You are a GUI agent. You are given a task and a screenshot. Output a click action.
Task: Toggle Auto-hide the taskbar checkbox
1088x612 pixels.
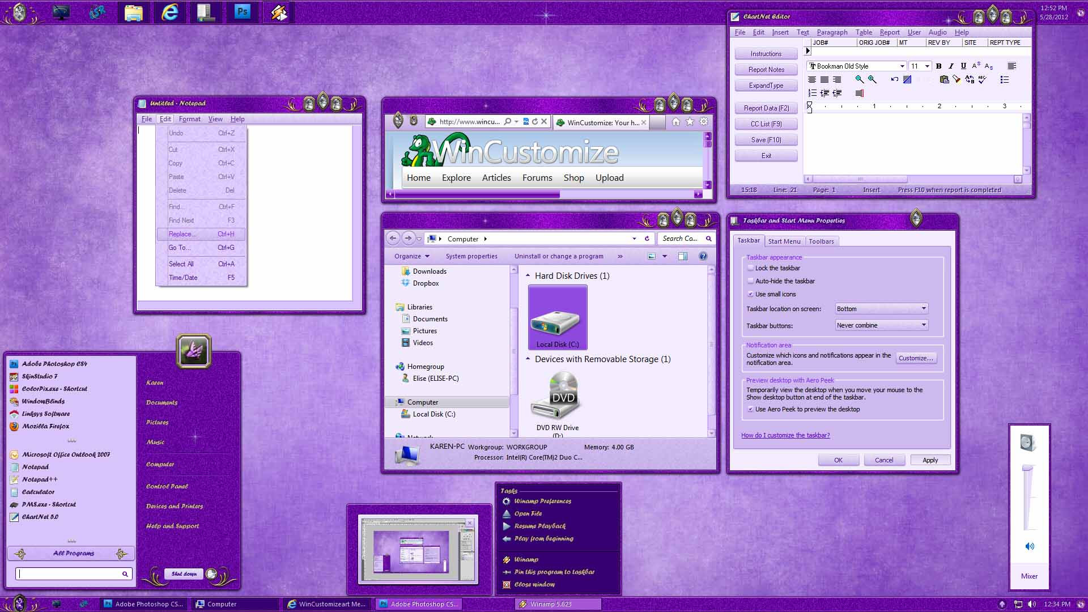750,281
